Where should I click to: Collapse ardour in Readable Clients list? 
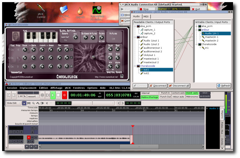[x=135, y=37]
